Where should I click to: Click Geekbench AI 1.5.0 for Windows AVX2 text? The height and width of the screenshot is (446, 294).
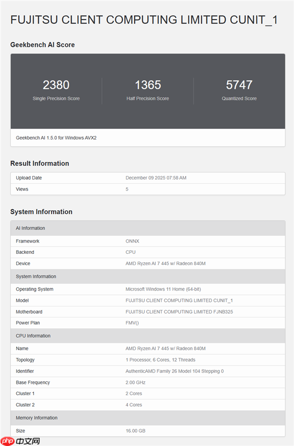click(x=56, y=138)
